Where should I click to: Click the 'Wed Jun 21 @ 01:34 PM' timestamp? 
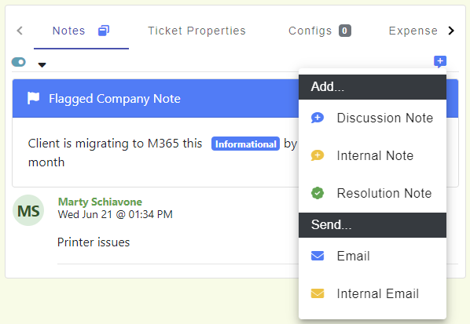116,214
